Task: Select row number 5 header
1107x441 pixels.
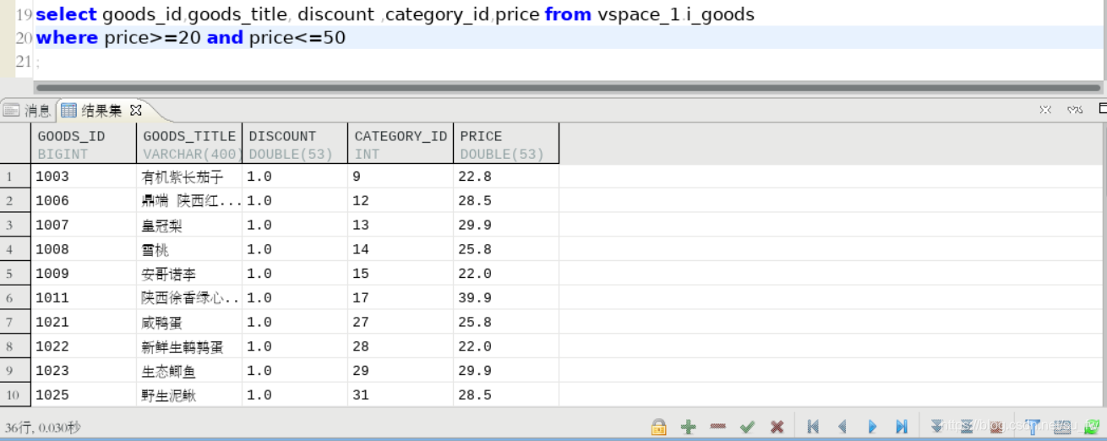Action: (x=15, y=273)
